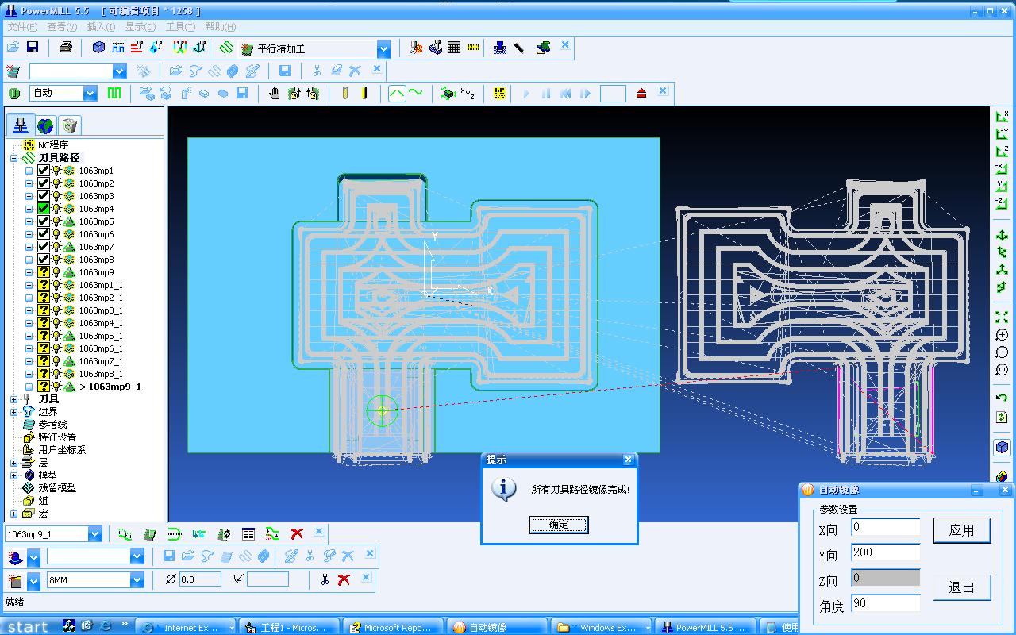Viewport: 1016px width, 635px height.
Task: Toggle the light bulb for 1063mp1_1
Action: [56, 285]
